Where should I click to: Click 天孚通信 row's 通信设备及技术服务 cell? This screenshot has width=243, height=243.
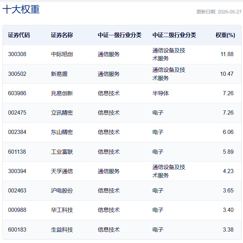pyautogui.click(x=169, y=171)
